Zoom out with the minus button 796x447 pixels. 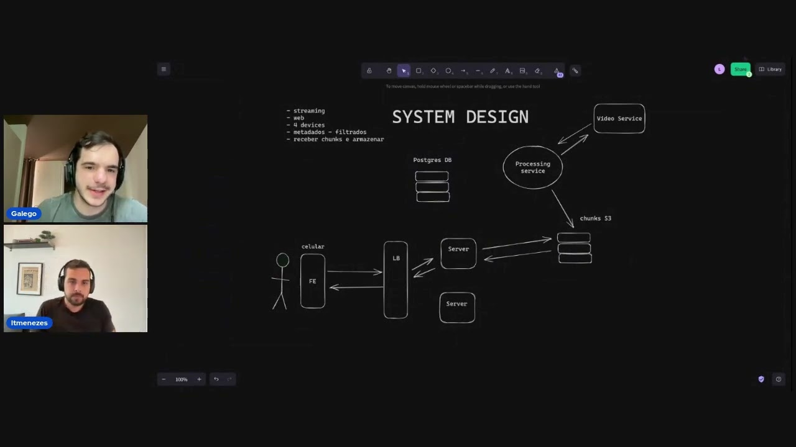coord(164,379)
